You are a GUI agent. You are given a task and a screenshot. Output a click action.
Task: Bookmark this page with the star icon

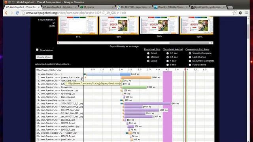coord(234,13)
